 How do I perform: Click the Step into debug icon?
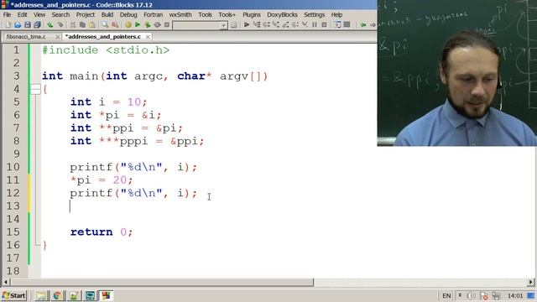[x=276, y=24]
